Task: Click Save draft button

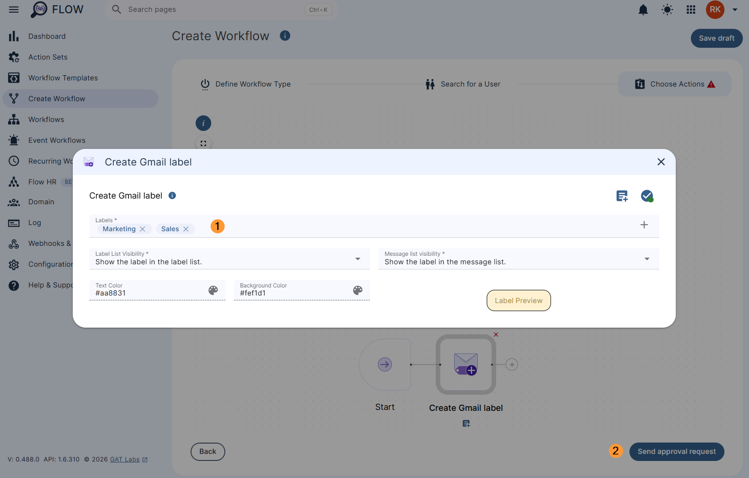Action: tap(716, 38)
